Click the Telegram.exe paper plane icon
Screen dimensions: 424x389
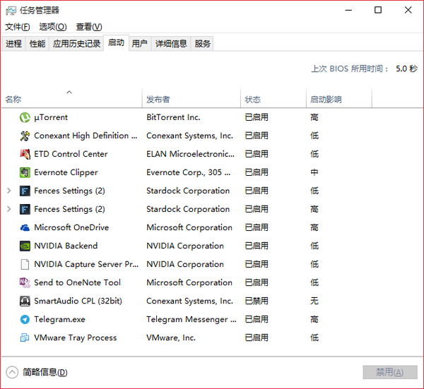tap(25, 320)
